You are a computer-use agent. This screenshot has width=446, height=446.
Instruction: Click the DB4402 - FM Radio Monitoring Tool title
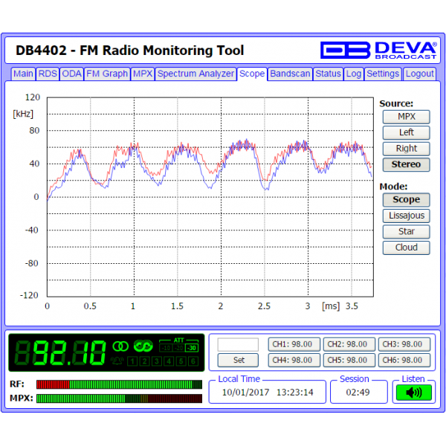(x=129, y=51)
